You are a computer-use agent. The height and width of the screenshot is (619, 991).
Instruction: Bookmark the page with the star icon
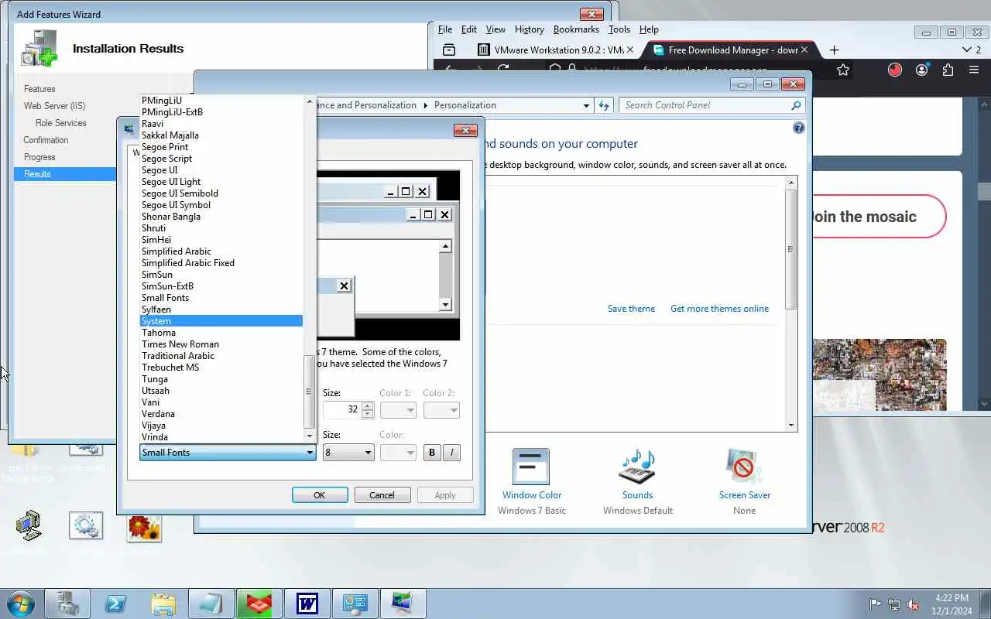point(843,70)
